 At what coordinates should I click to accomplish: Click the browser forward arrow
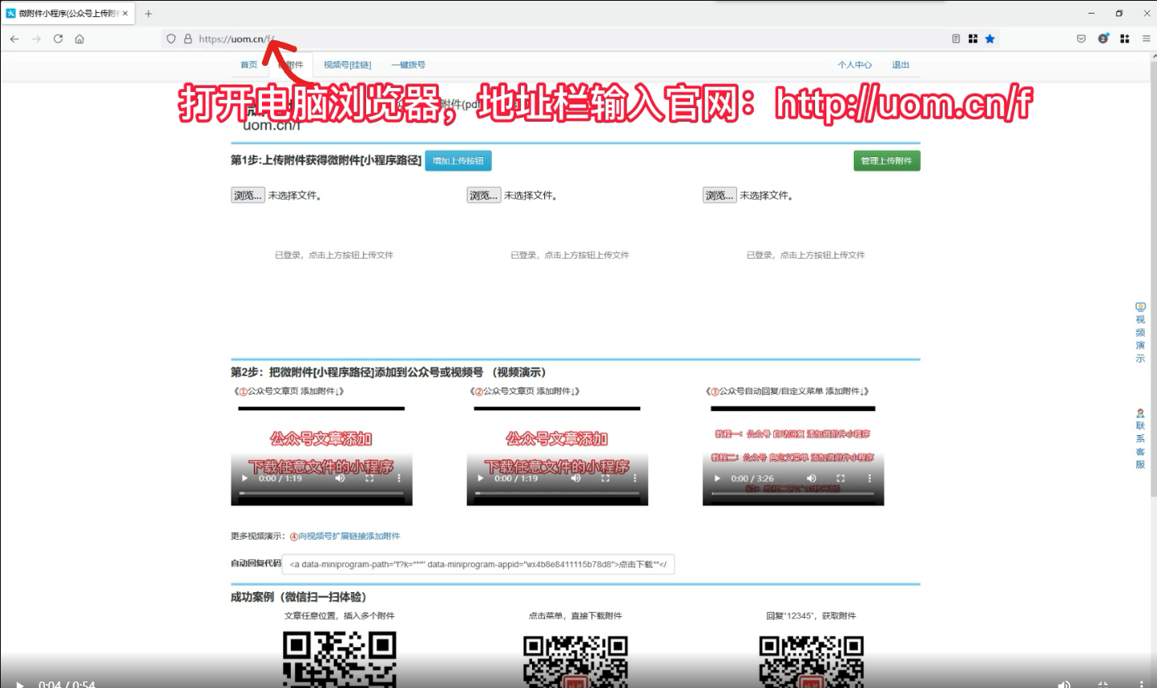[x=36, y=39]
